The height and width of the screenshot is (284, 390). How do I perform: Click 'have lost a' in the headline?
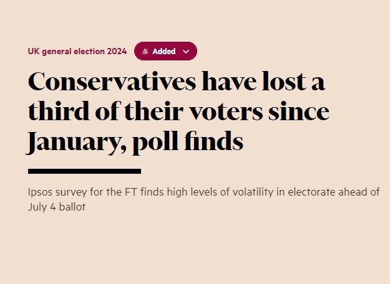(x=271, y=83)
